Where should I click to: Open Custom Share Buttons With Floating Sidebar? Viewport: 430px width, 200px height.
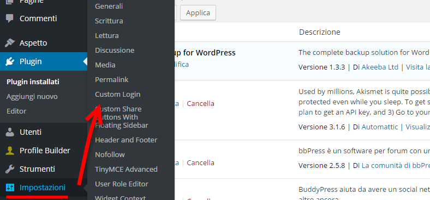[122, 117]
